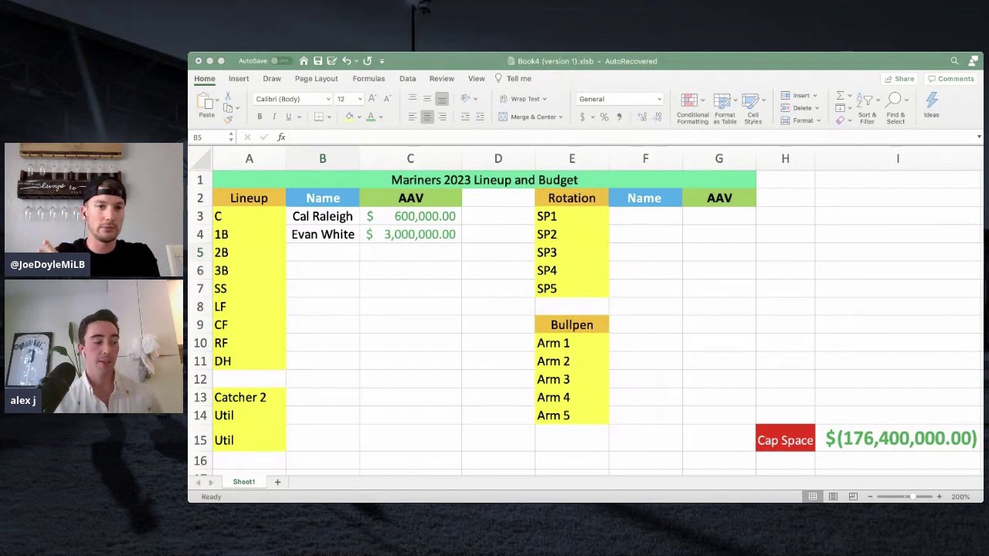Click the Sort & Filter button
Viewport: 989px width, 556px height.
click(867, 109)
